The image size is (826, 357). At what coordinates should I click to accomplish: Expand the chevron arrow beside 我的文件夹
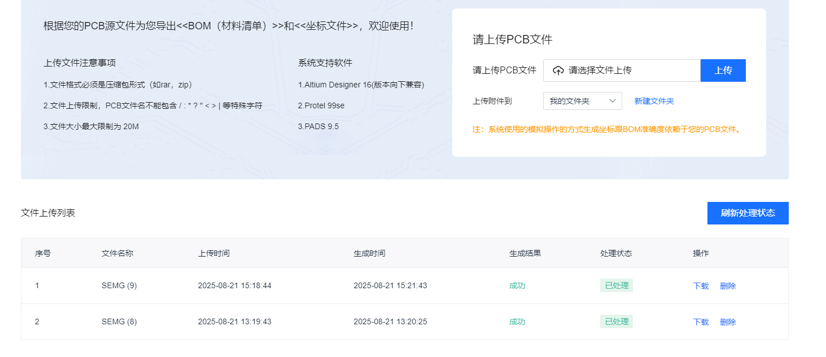tap(613, 101)
